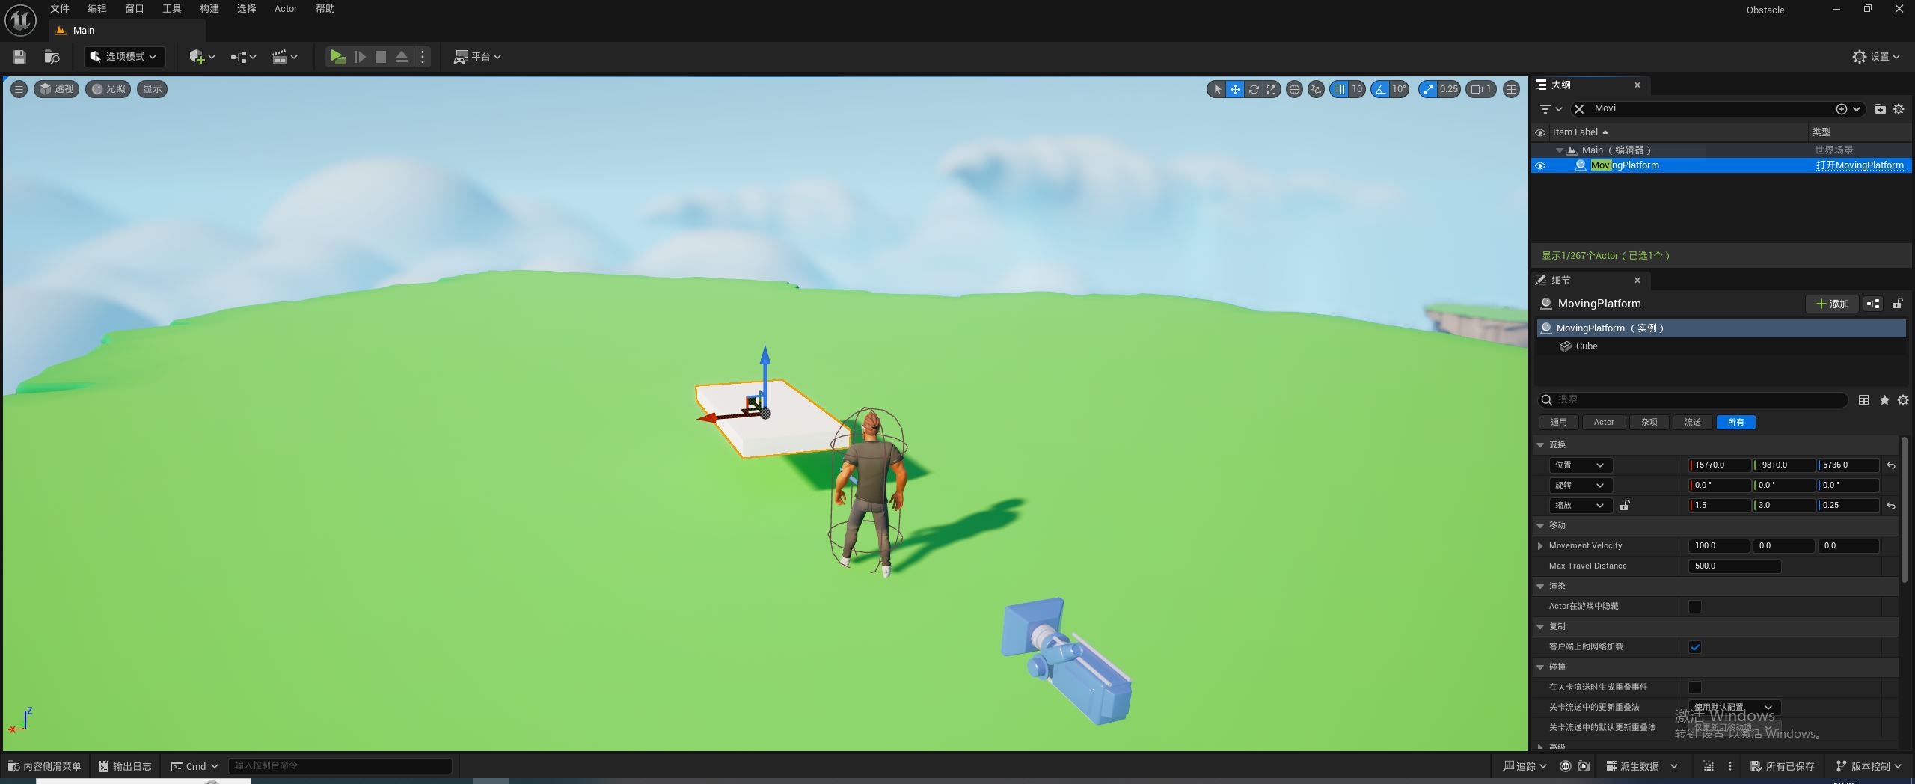The height and width of the screenshot is (784, 1915).
Task: Toggle scale snapping in viewport toolbar
Action: 1429,89
